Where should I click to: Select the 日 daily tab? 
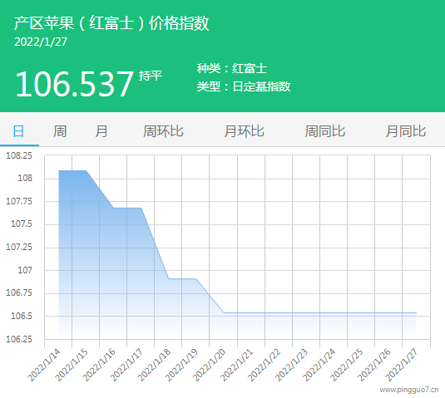tap(19, 131)
